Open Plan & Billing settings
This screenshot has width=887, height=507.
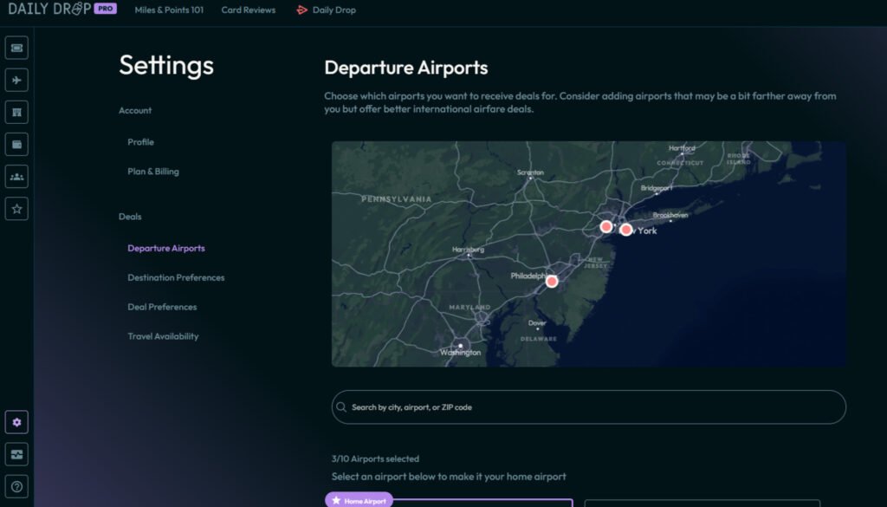(x=153, y=172)
